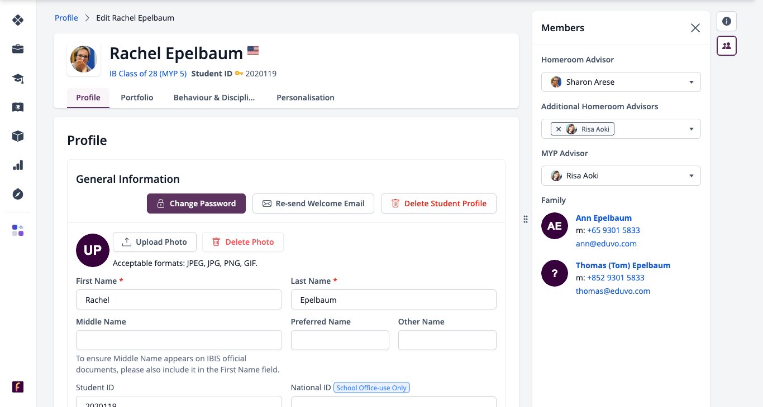Click the Members panel heading

click(x=562, y=28)
